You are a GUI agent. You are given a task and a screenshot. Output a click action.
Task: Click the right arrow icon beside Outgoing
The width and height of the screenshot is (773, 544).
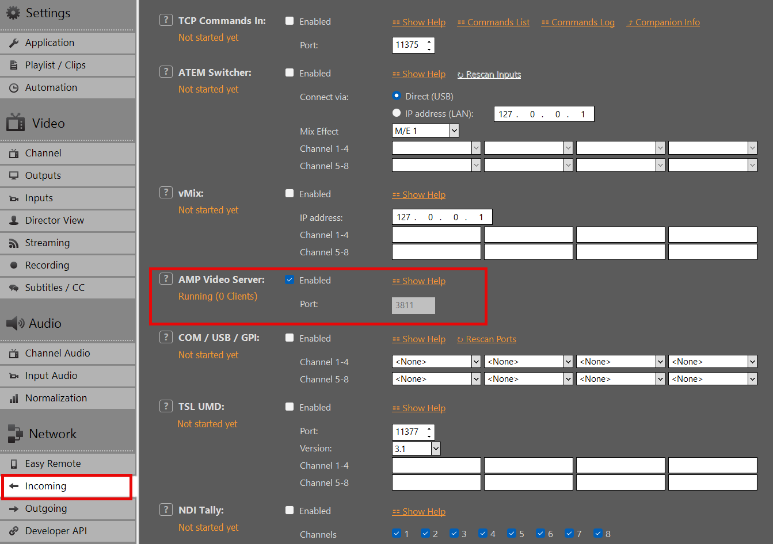[14, 509]
